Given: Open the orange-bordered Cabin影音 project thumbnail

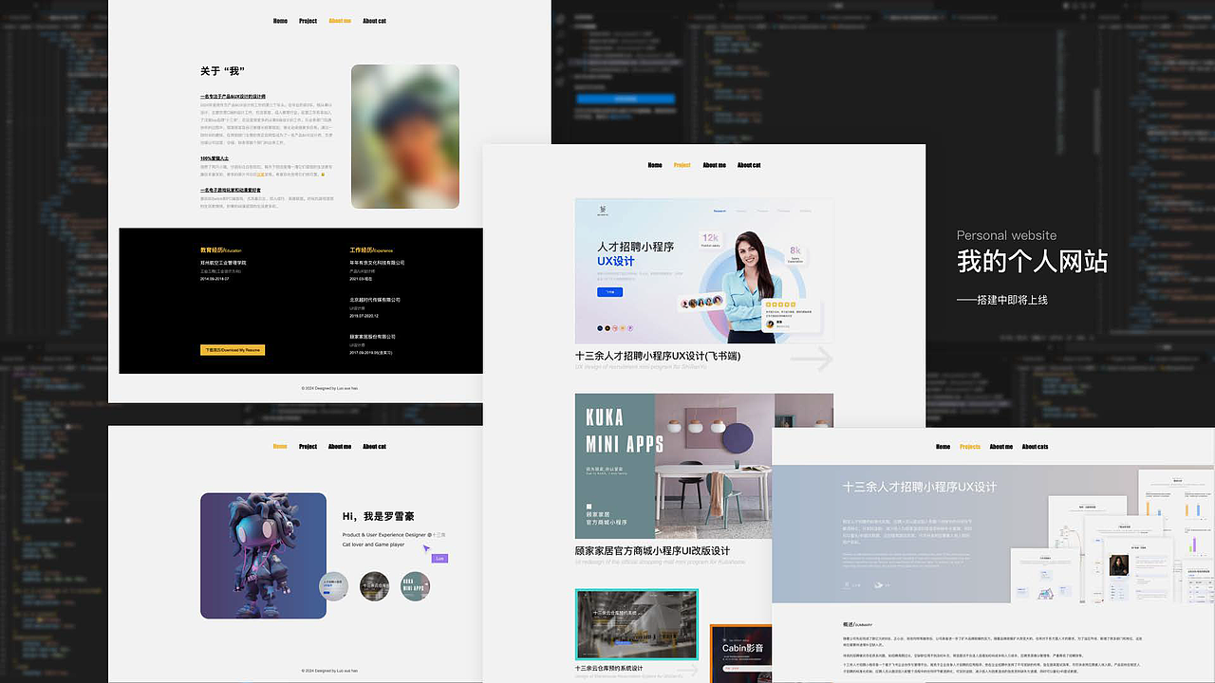Looking at the screenshot, I should click(740, 653).
